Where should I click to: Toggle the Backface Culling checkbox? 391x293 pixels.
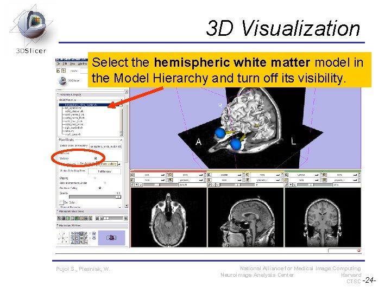point(100,188)
